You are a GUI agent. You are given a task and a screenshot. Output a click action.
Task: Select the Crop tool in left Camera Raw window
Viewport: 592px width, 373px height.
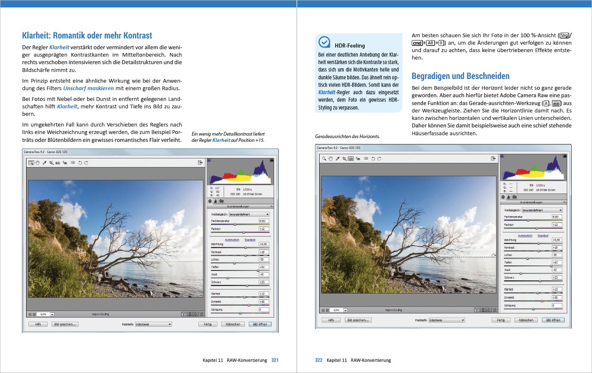51,163
